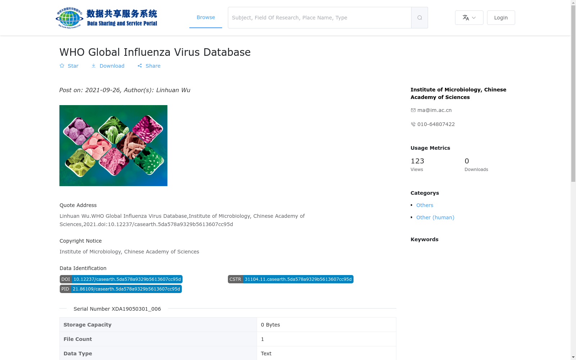Click the Share icon
576x360 pixels.
tap(140, 66)
